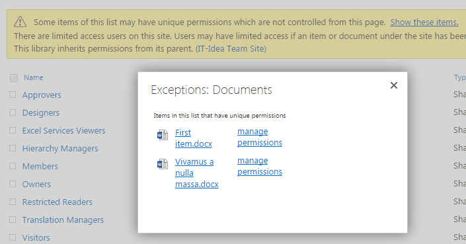Check the Excel Services Viewers checkbox

(13, 130)
